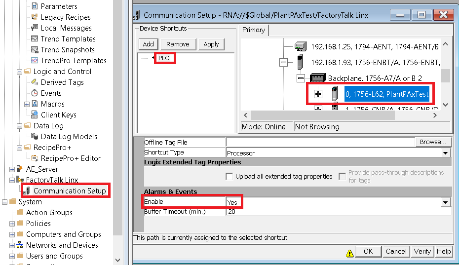
Task: Expand the 1756-L62 PlantPAxTest node
Action: (318, 94)
